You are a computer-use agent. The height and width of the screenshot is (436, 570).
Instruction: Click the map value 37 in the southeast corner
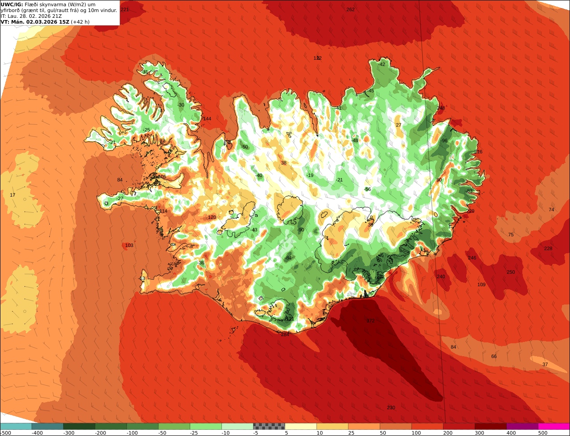coord(545,365)
